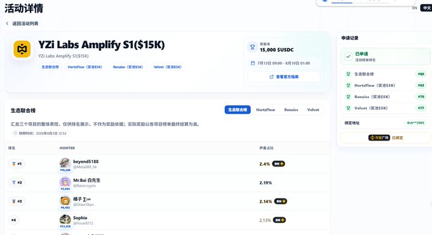Click the #4 rank badge

[x=13, y=220]
